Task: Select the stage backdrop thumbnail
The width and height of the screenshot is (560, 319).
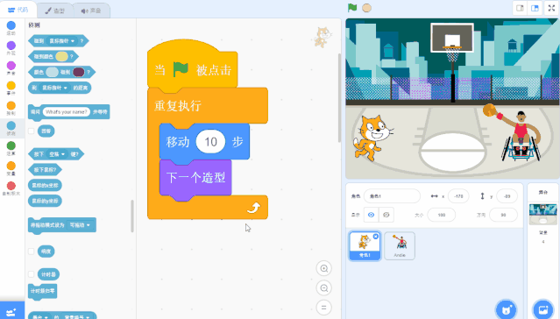Action: pyautogui.click(x=542, y=215)
